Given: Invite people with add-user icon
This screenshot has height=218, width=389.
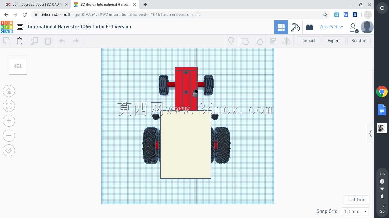Looking at the screenshot, I should [354, 27].
